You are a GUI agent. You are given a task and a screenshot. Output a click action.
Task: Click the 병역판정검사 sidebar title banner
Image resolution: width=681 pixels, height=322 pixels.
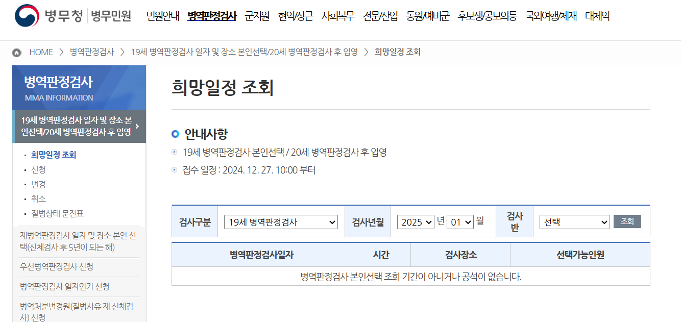pyautogui.click(x=79, y=88)
